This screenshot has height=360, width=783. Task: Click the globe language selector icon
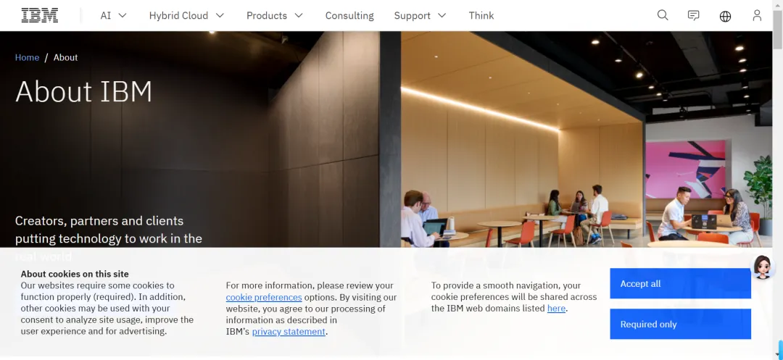click(725, 16)
